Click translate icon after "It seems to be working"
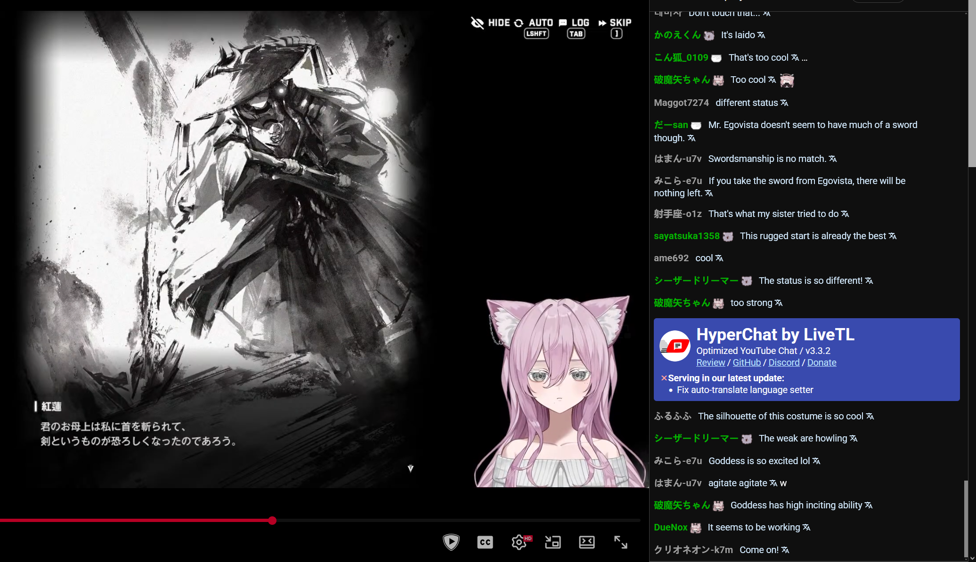Viewport: 976px width, 562px height. point(806,528)
